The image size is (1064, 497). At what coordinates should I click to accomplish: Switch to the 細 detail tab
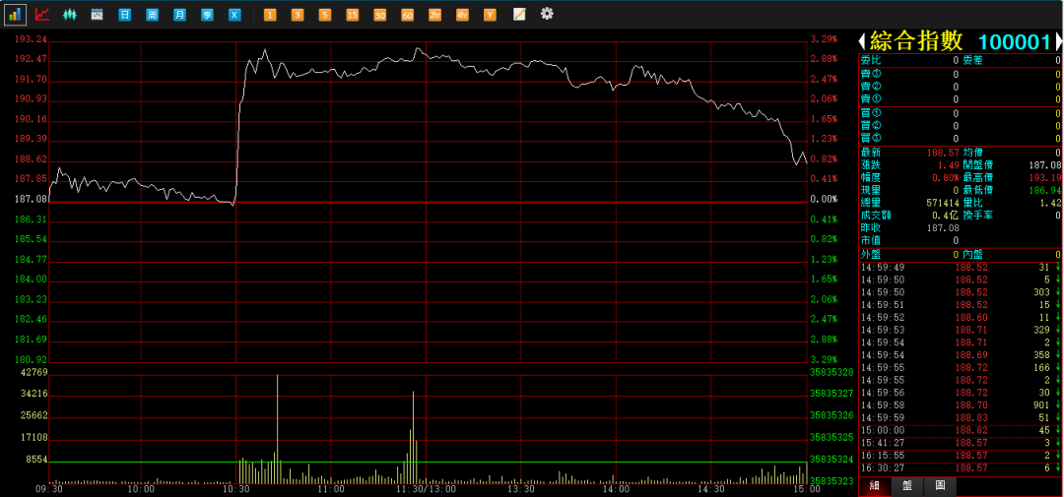pos(873,486)
